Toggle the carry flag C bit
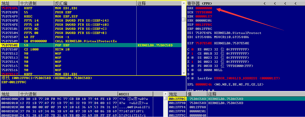The height and width of the screenshot is (117, 305). 192,49
